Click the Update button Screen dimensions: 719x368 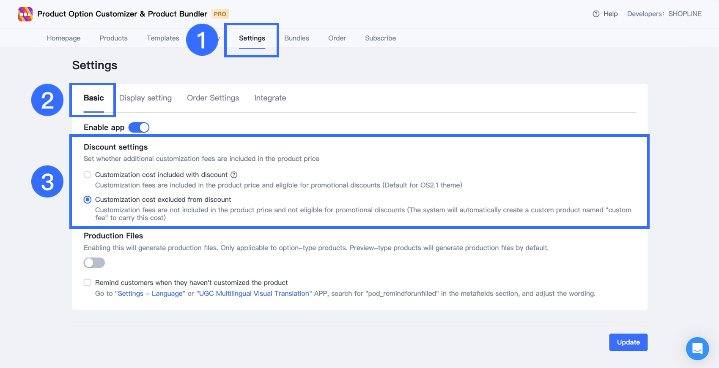click(x=628, y=342)
